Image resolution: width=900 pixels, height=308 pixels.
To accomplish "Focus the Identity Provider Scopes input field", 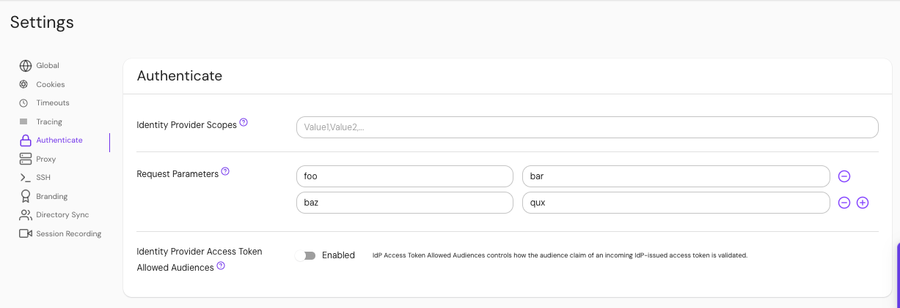I will click(587, 127).
